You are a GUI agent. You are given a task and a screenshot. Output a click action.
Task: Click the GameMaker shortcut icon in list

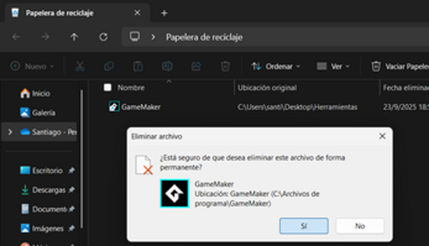pyautogui.click(x=114, y=106)
